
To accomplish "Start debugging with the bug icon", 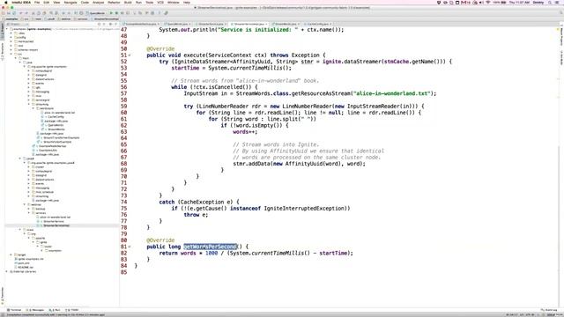I will click(x=116, y=13).
